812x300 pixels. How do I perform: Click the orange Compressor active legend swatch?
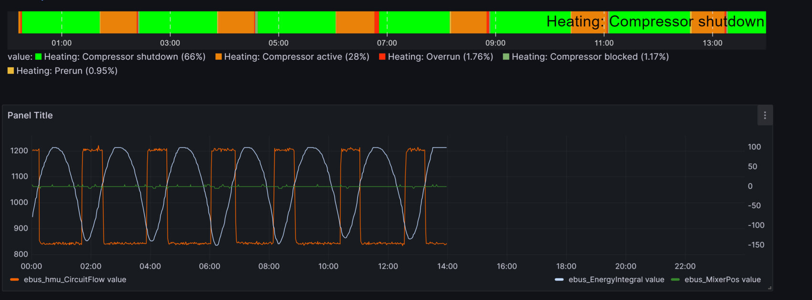point(218,57)
